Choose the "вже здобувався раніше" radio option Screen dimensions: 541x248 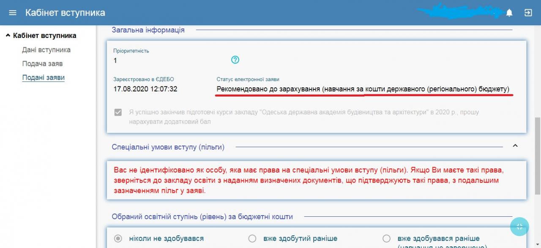(x=386, y=239)
